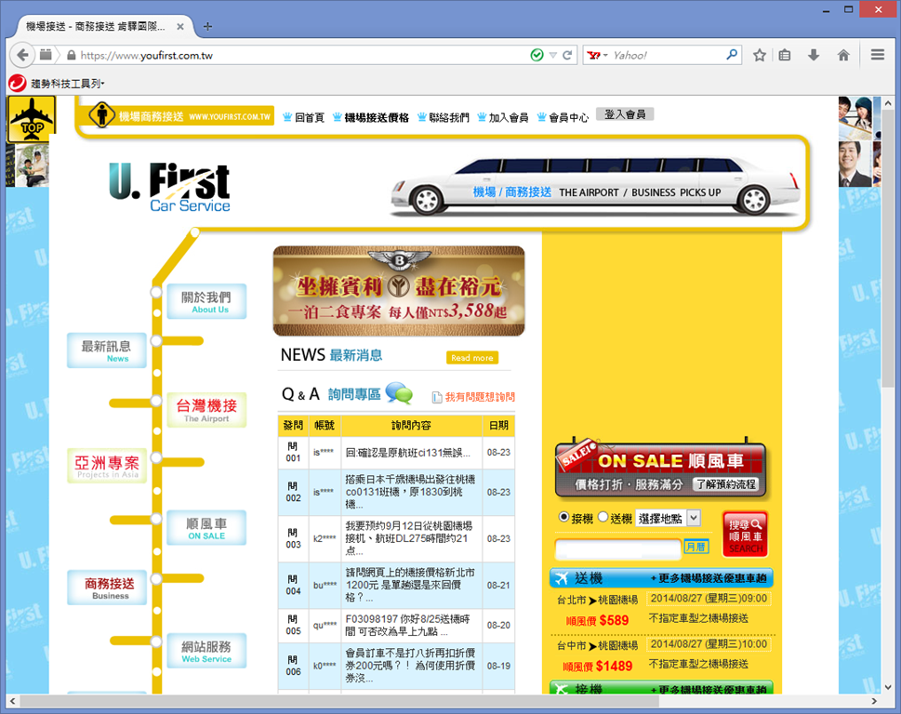Open 順風車 ON SALE section
Screen dimensions: 901x714
click(x=206, y=528)
